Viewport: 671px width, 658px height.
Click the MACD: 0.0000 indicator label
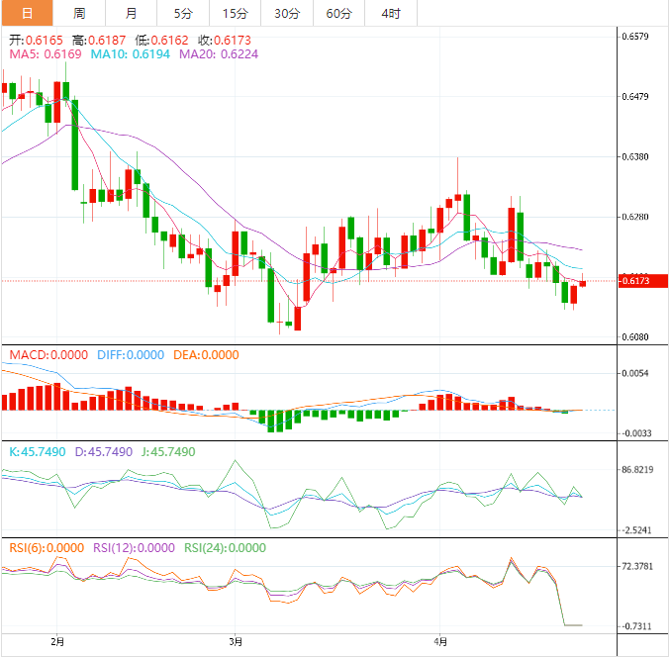tap(48, 355)
